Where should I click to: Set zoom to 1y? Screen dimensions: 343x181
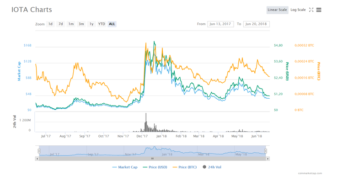tap(91, 24)
